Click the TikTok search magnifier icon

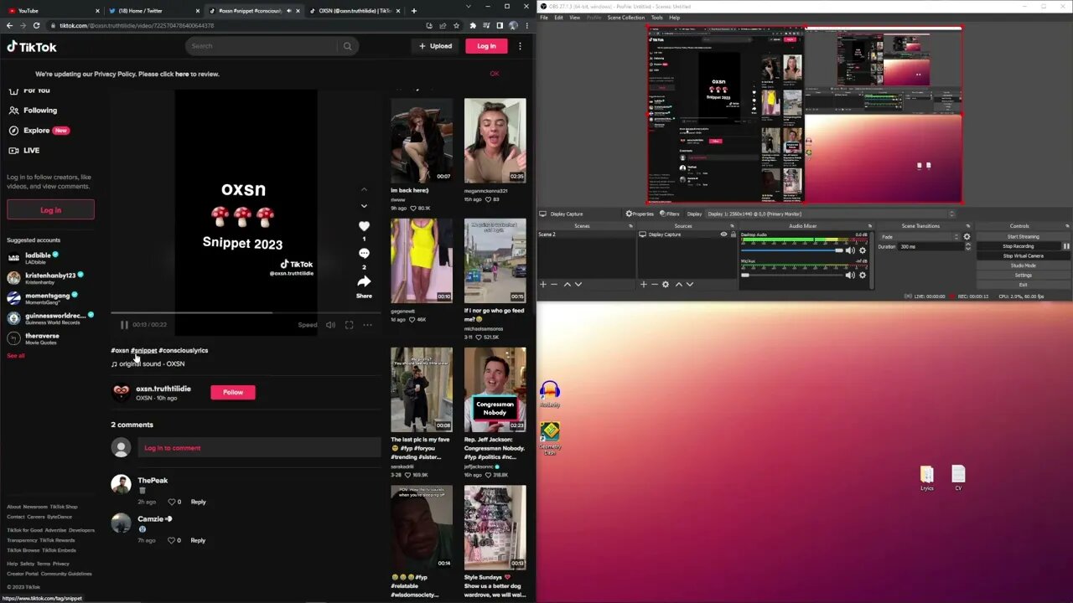click(348, 46)
